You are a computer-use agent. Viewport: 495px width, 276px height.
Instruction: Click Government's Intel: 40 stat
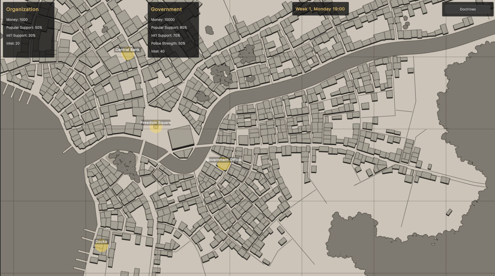[158, 51]
